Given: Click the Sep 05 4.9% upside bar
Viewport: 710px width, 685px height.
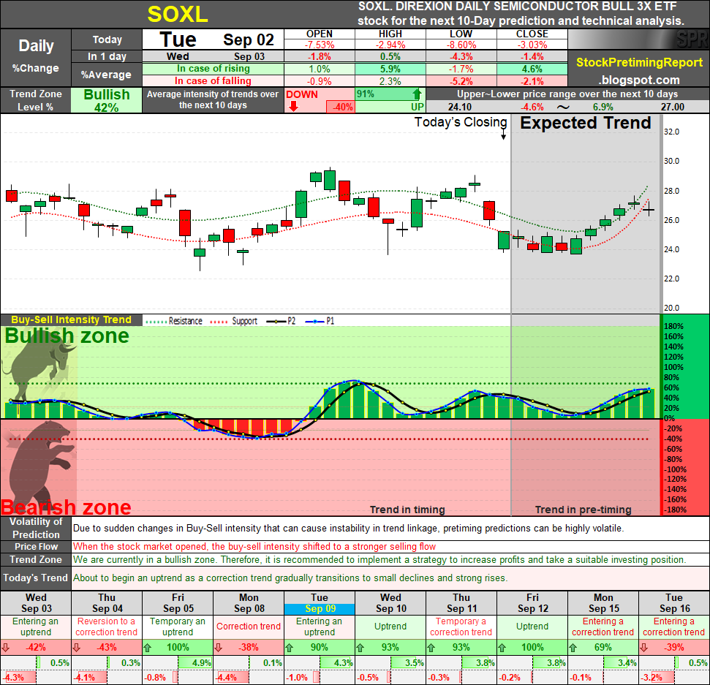Looking at the screenshot, I should click(195, 663).
